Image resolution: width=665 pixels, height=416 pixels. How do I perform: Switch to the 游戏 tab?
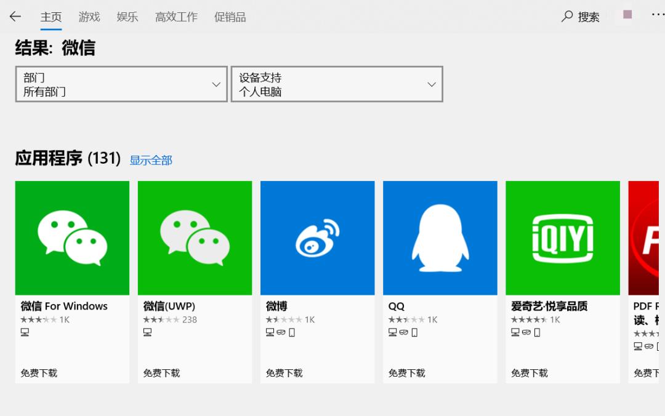coord(89,17)
